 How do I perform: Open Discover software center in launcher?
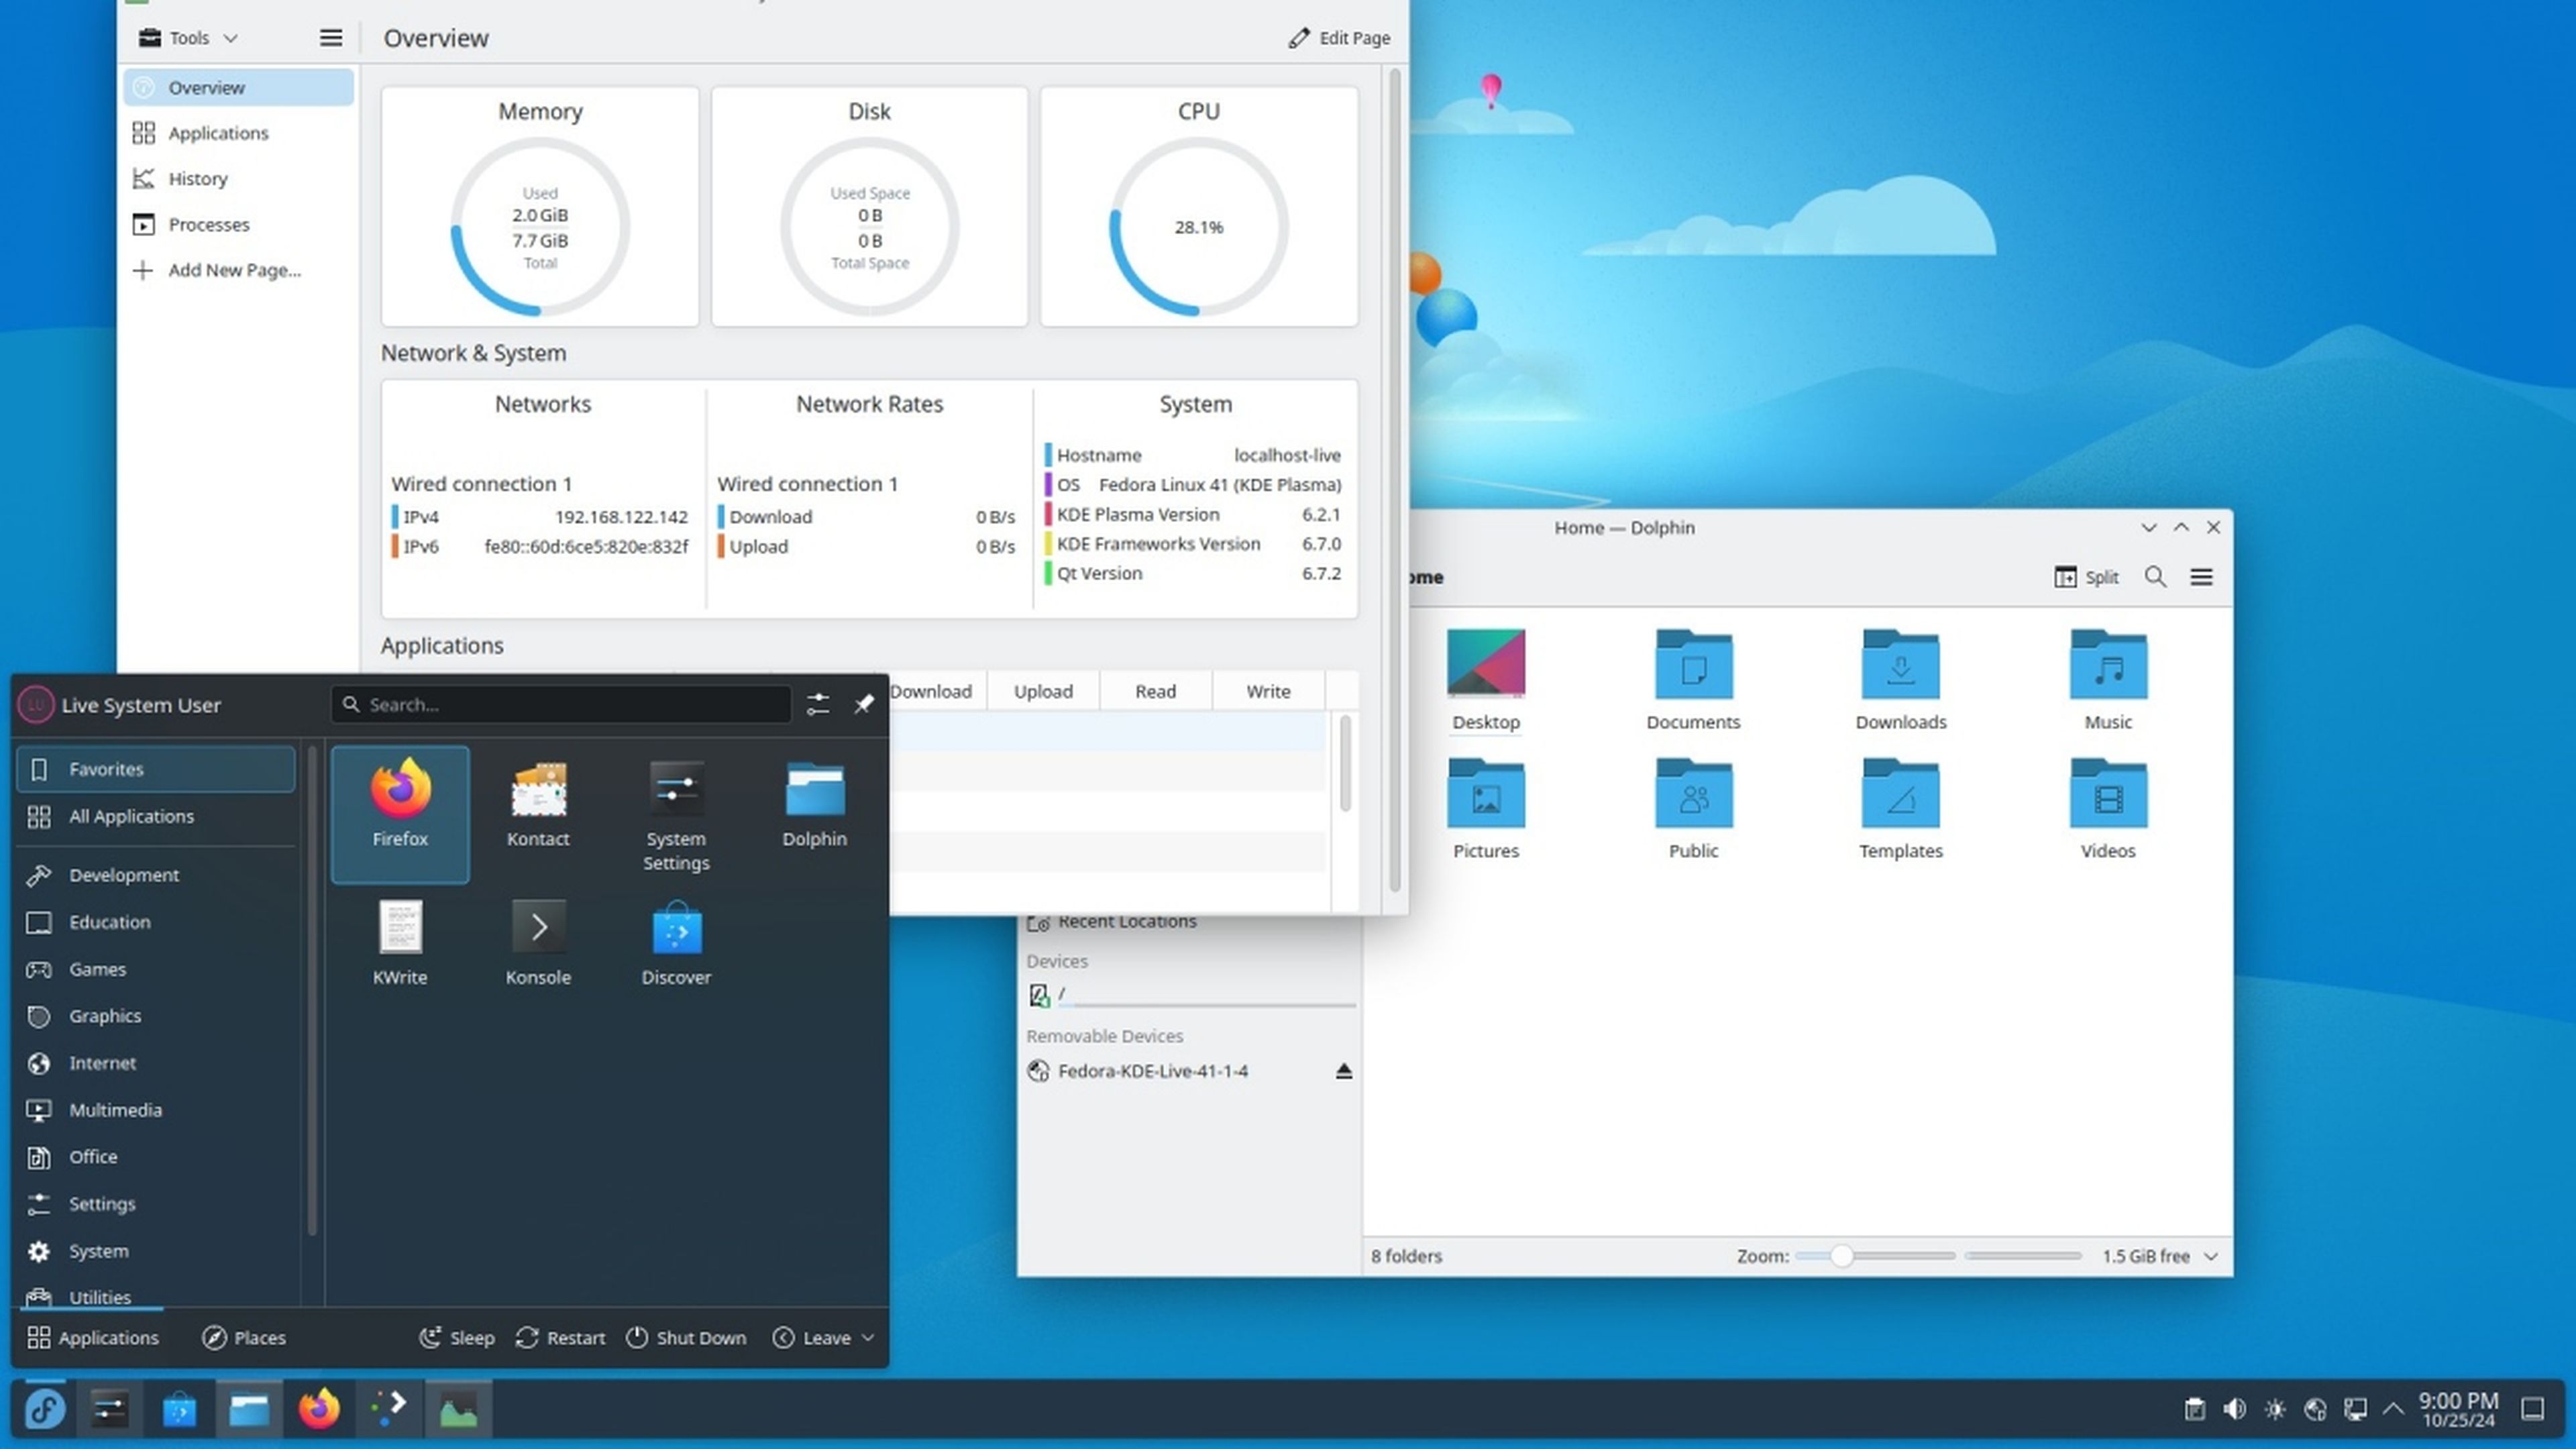pyautogui.click(x=676, y=943)
